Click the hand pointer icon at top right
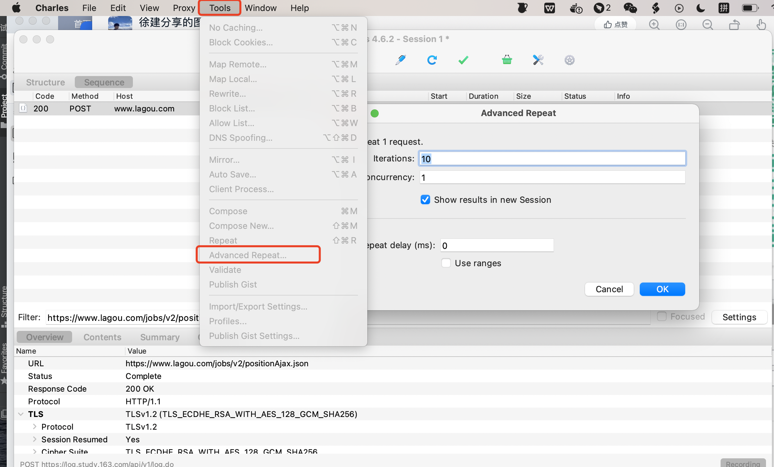 tap(761, 24)
